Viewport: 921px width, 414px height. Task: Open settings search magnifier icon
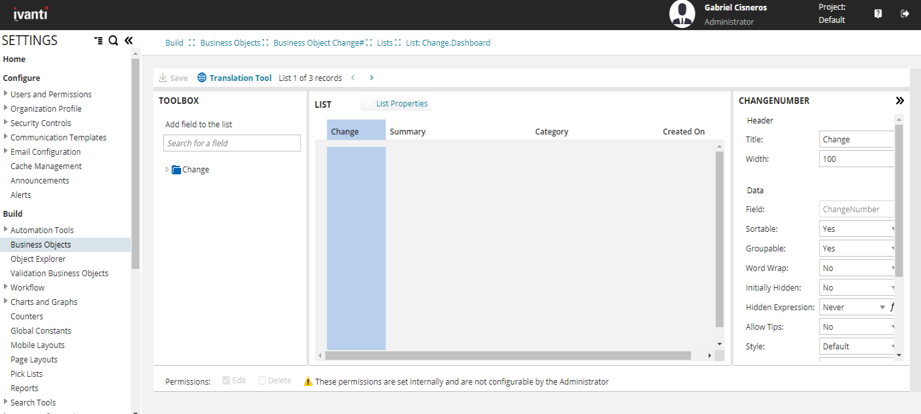click(113, 40)
